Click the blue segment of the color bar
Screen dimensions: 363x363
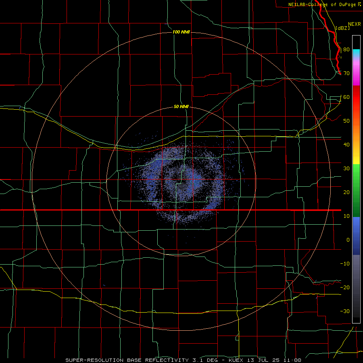tap(356, 236)
